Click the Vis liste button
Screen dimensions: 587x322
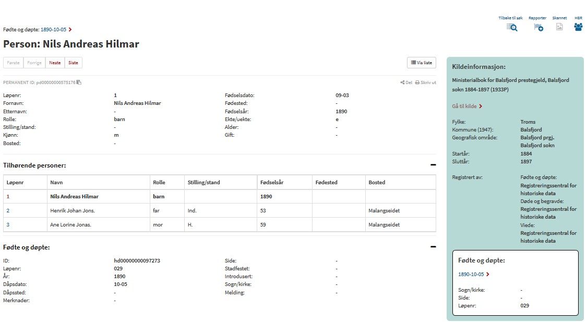click(x=421, y=63)
